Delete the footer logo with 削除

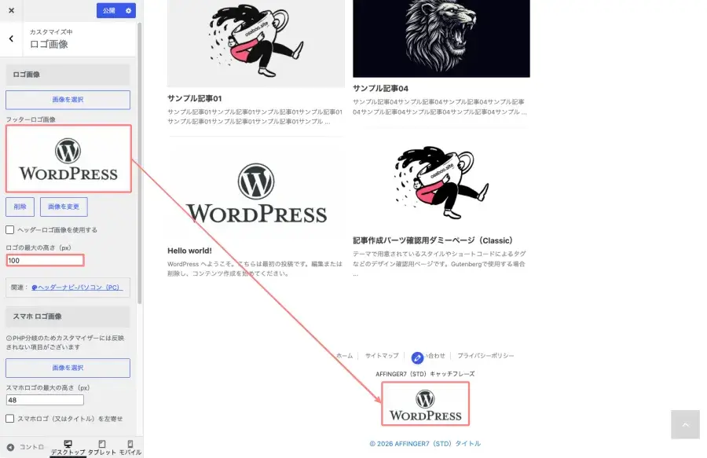(20, 207)
